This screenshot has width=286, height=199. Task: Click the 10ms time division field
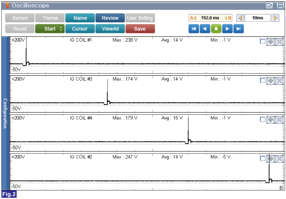click(x=257, y=18)
